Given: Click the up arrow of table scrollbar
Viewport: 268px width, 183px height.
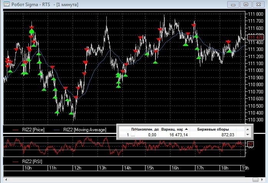Looking at the screenshot, I should pos(248,129).
